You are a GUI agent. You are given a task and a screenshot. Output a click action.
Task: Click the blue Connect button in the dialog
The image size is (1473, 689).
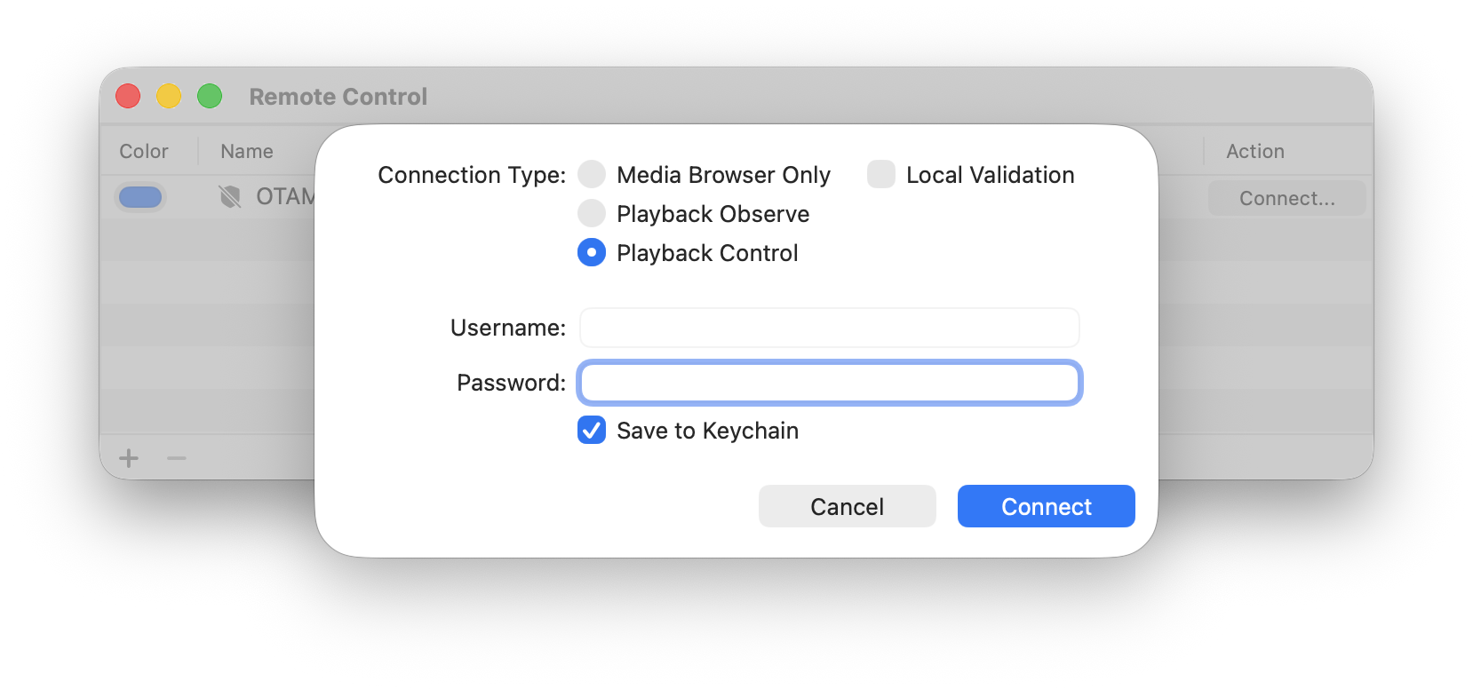pos(1046,506)
